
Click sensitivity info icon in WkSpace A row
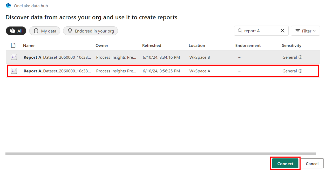pyautogui.click(x=300, y=71)
